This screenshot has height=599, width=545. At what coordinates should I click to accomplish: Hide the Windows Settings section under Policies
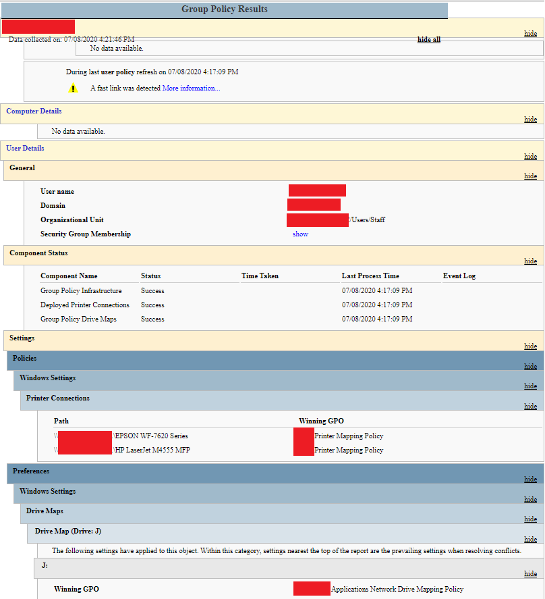pyautogui.click(x=530, y=386)
